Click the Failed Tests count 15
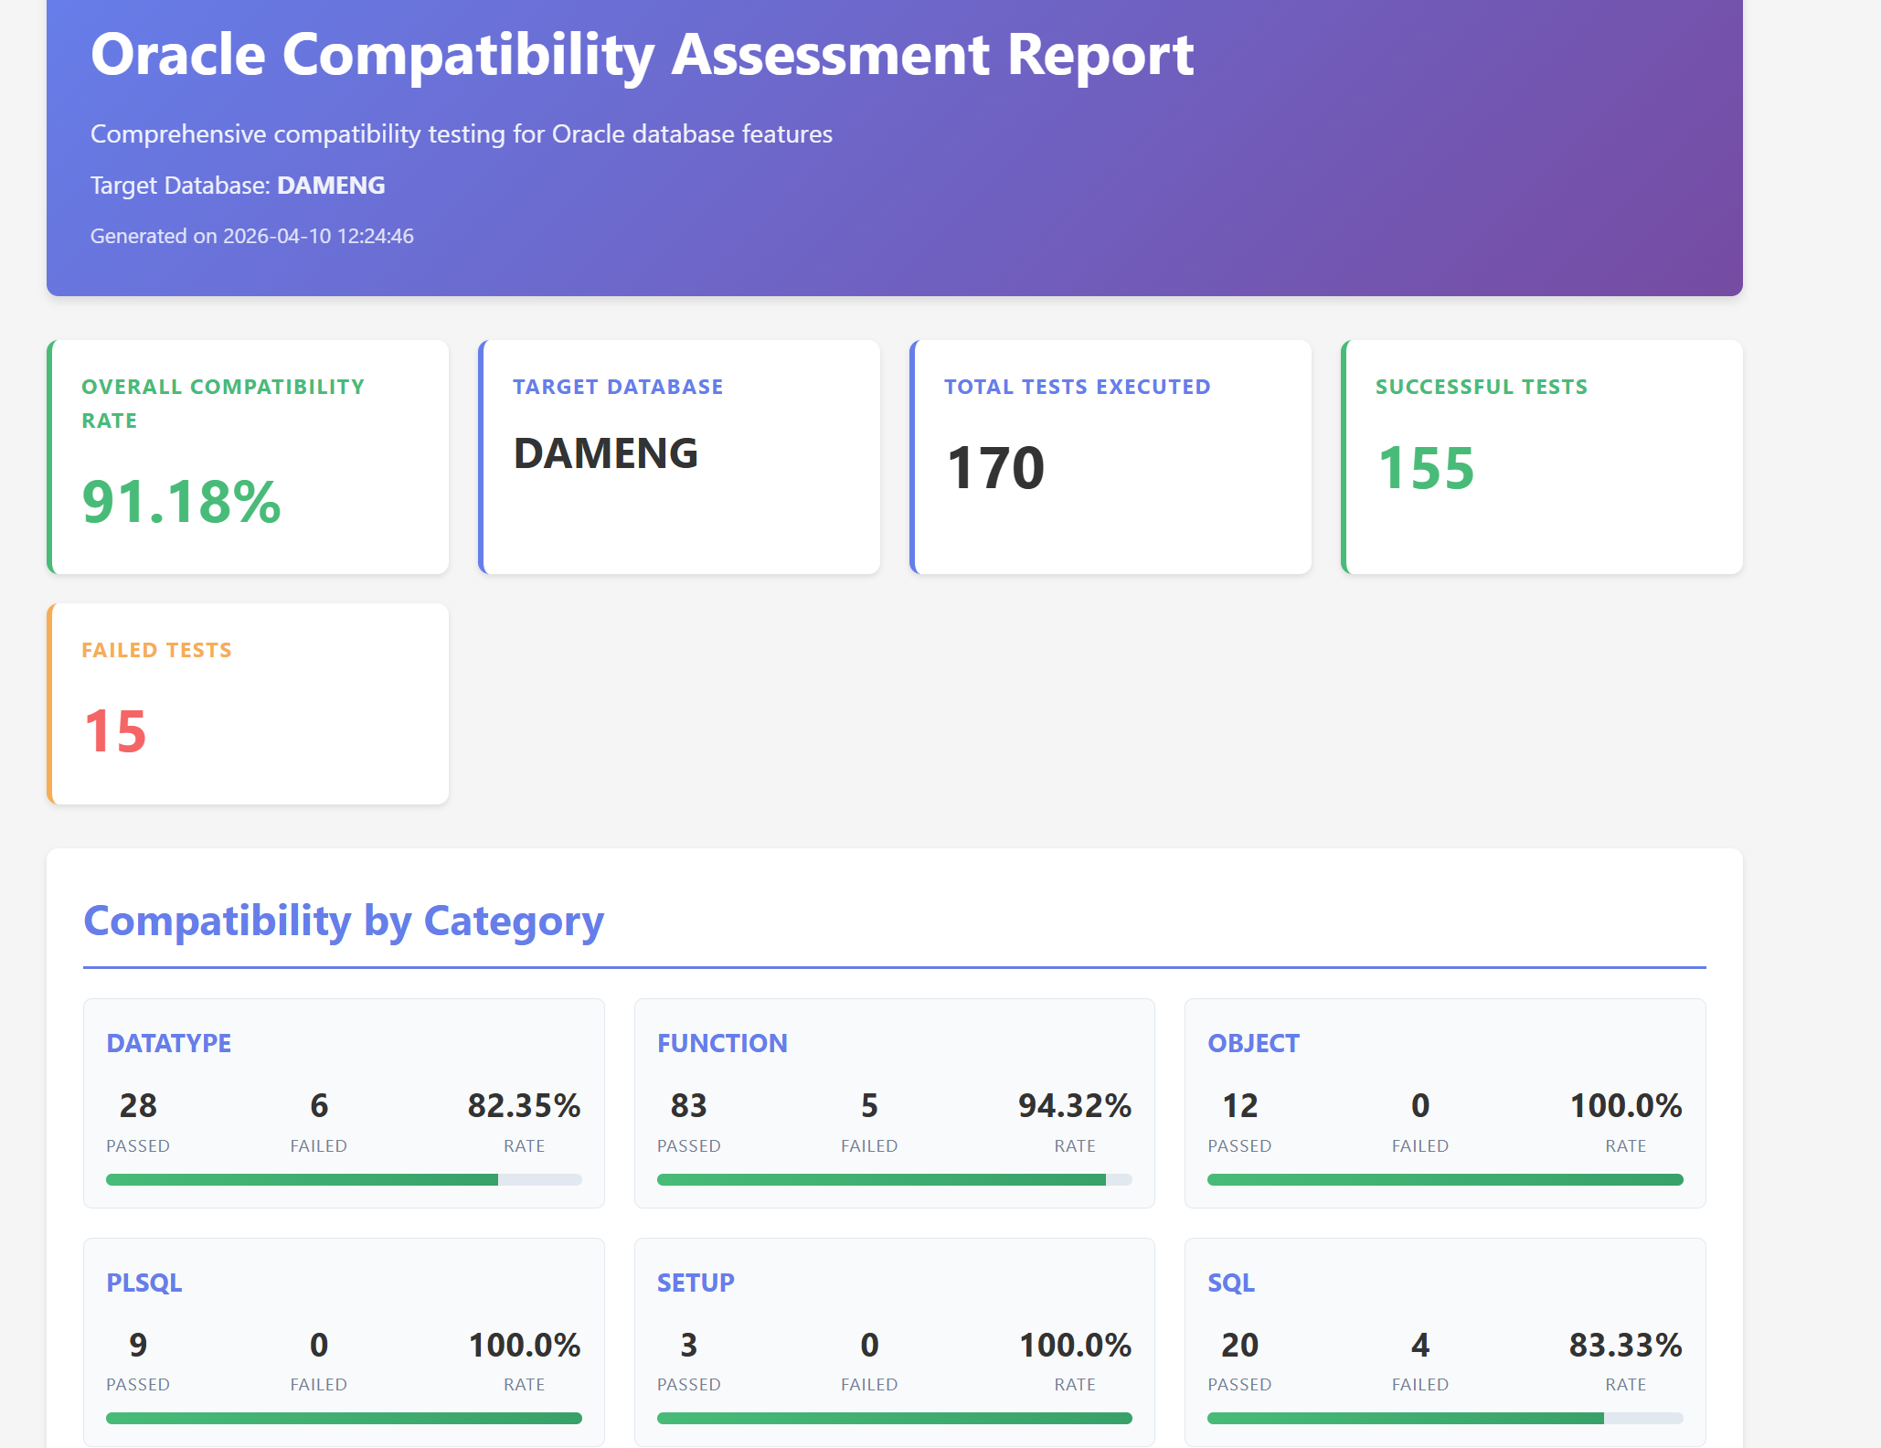This screenshot has height=1448, width=1881. 115,731
